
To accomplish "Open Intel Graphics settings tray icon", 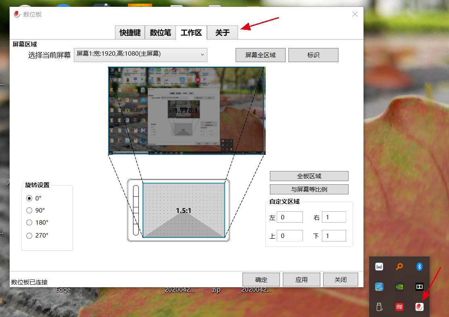I will pos(379,287).
